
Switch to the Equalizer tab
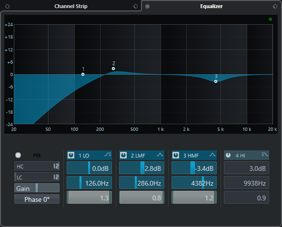[211, 6]
